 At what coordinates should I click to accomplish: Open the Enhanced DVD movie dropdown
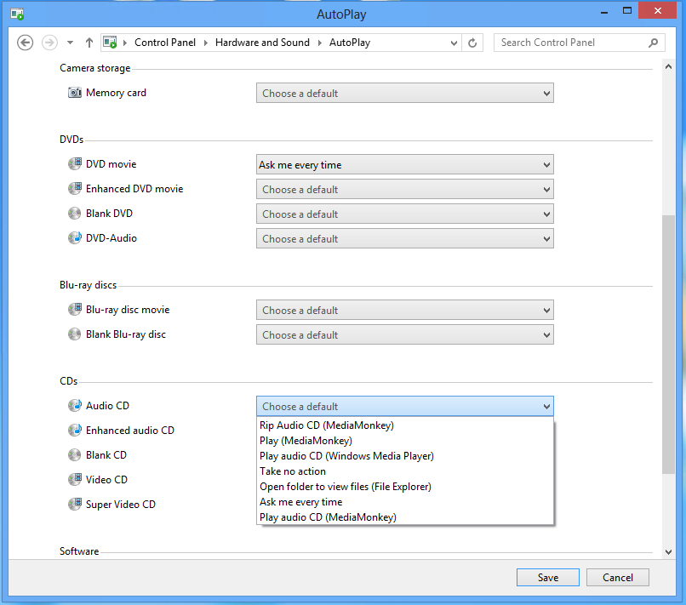(x=404, y=190)
